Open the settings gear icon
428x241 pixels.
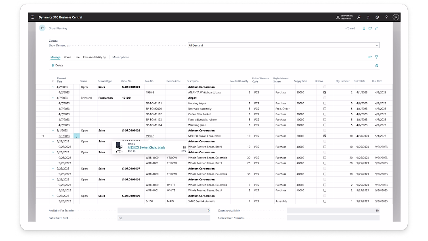pyautogui.click(x=377, y=17)
